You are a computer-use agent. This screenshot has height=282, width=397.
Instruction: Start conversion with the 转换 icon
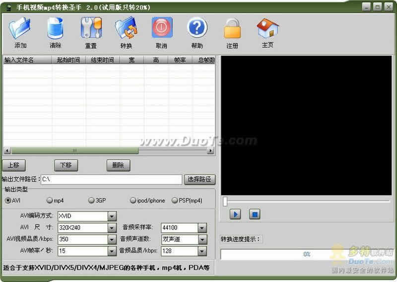click(126, 28)
